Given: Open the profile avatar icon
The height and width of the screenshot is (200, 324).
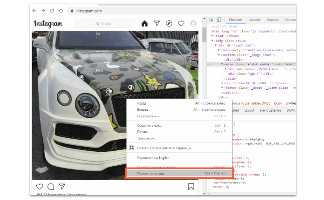Looking at the screenshot, I should pos(193,23).
